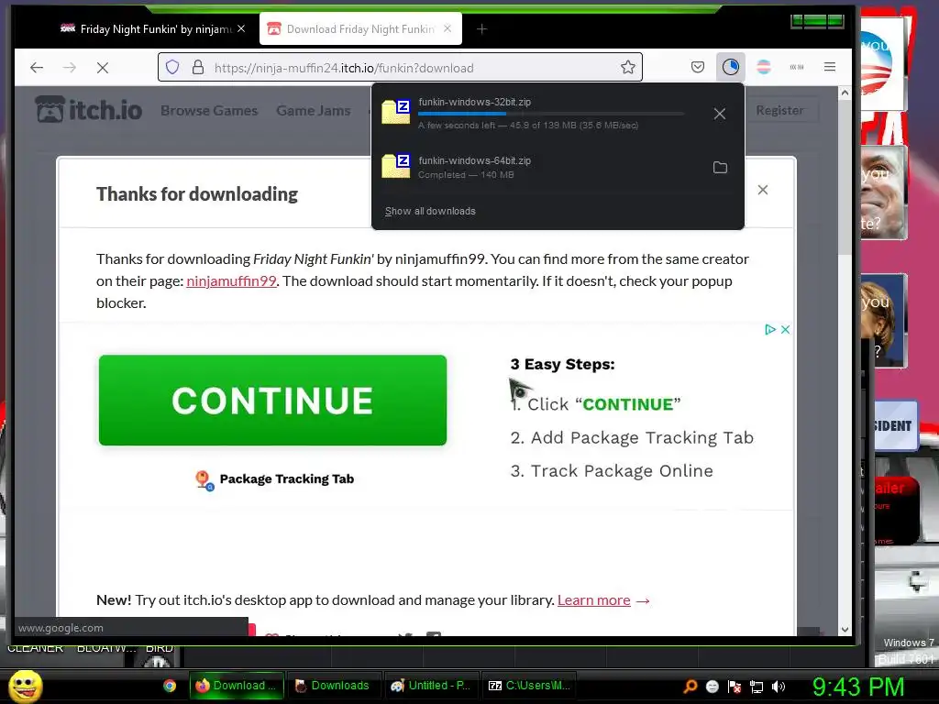Click the green CONTINUE ad button

272,400
